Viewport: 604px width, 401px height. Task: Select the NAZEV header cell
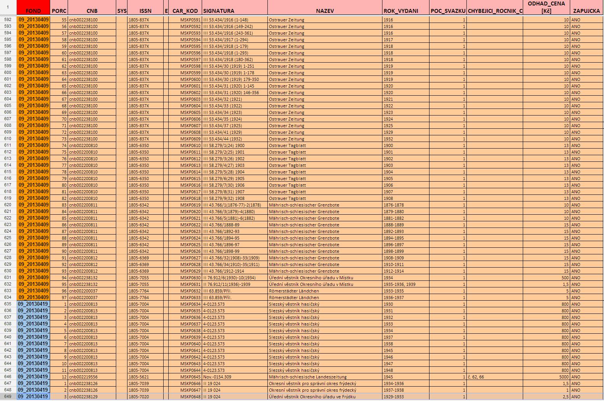(x=325, y=8)
